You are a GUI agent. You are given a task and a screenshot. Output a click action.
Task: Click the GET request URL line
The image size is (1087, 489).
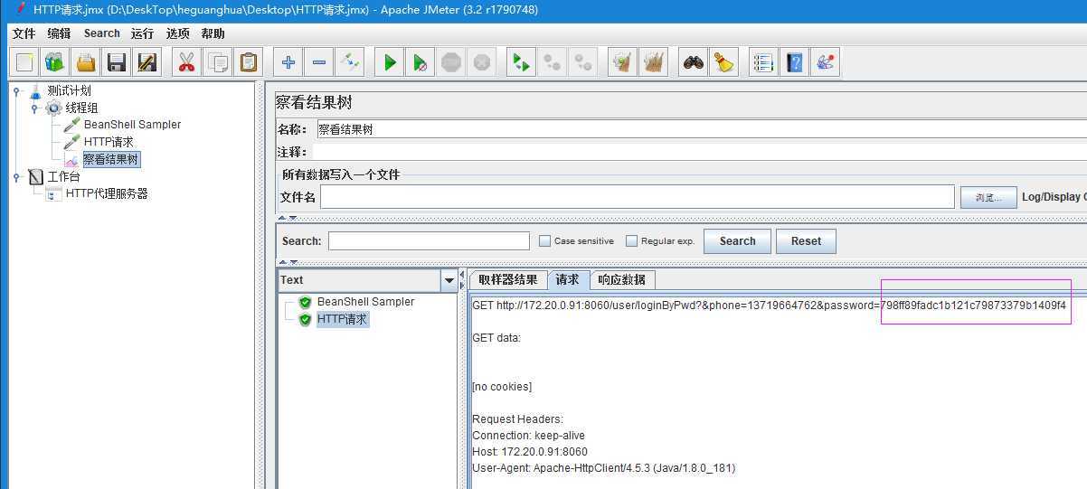point(769,306)
